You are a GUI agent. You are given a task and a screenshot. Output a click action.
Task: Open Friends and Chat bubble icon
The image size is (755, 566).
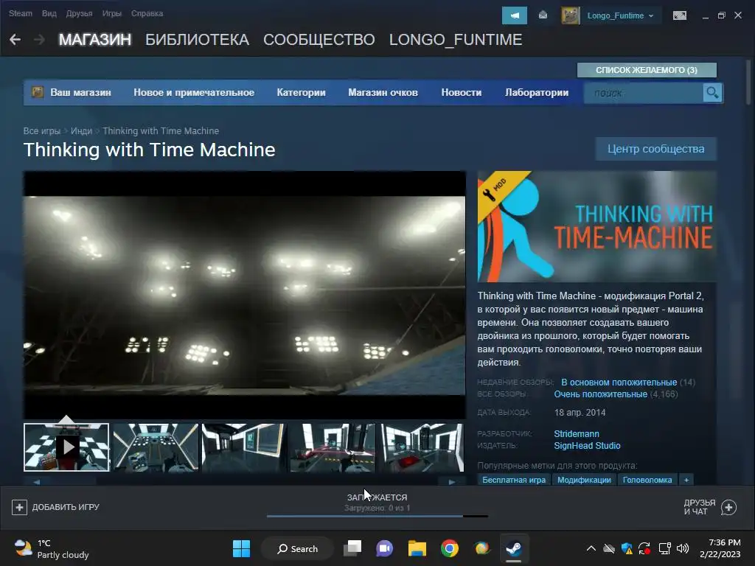(728, 507)
